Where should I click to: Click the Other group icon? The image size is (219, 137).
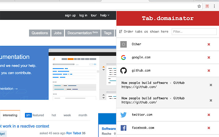(124, 44)
